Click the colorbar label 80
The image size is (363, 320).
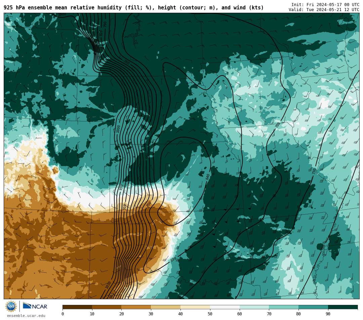tap(298, 314)
